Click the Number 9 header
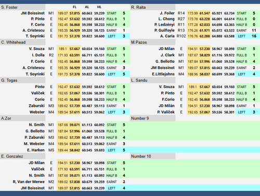 click(153, 118)
